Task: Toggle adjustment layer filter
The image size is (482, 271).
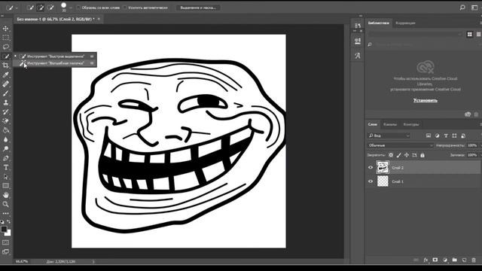Action: tap(437, 135)
